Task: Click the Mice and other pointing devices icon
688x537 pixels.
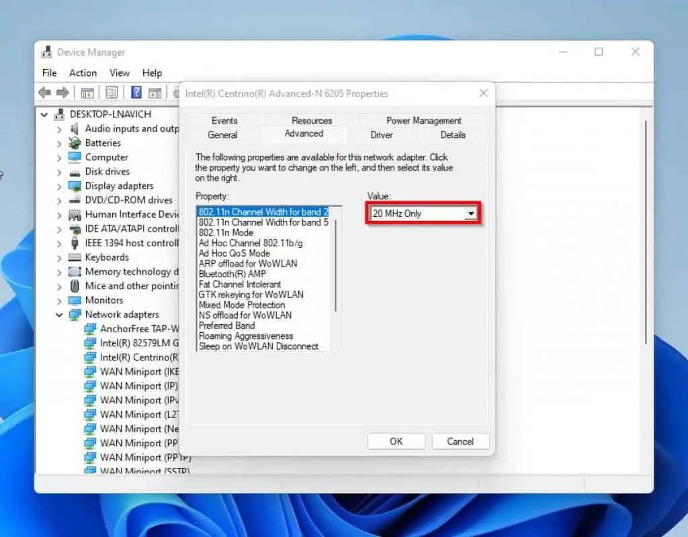Action: (x=75, y=286)
